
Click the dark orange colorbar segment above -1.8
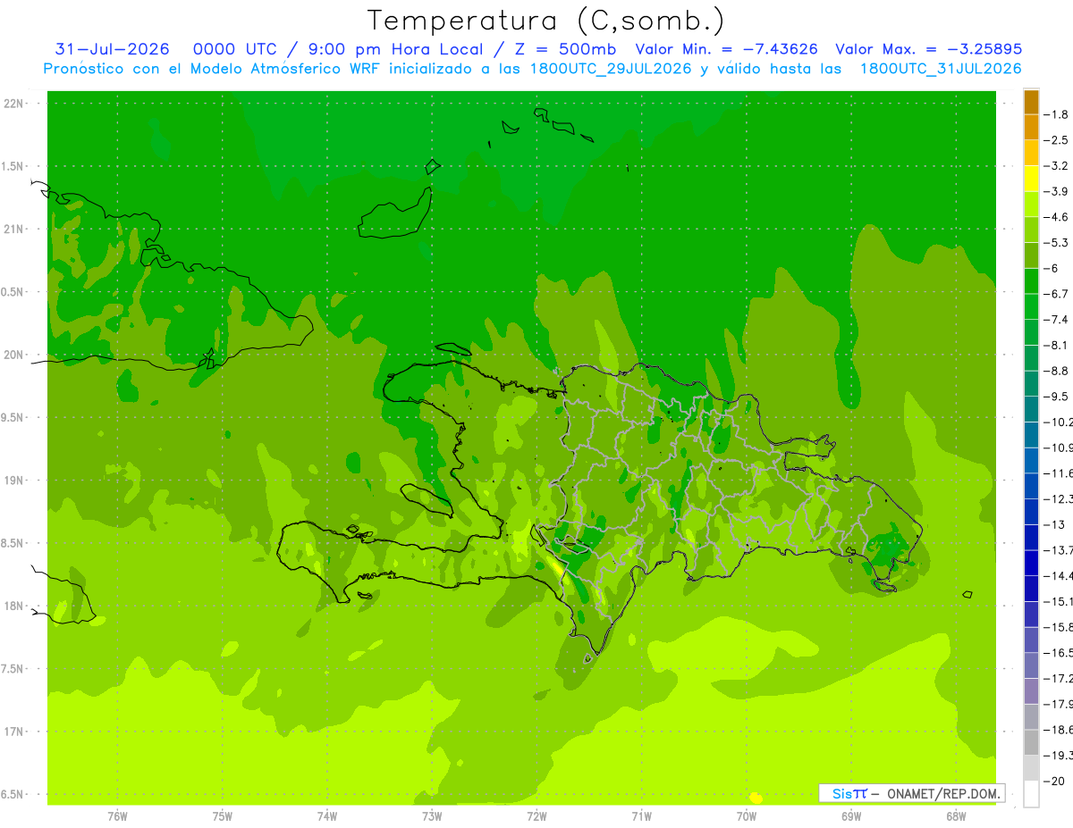[x=1031, y=102]
